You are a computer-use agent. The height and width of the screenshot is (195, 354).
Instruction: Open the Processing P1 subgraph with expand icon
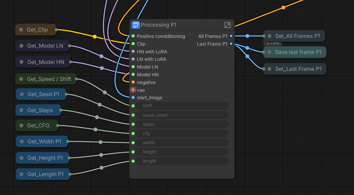[x=227, y=25]
